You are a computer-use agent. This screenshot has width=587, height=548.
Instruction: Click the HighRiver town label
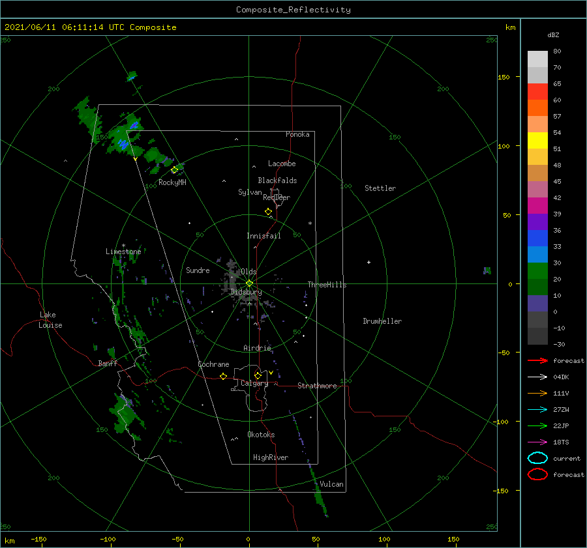click(x=271, y=457)
